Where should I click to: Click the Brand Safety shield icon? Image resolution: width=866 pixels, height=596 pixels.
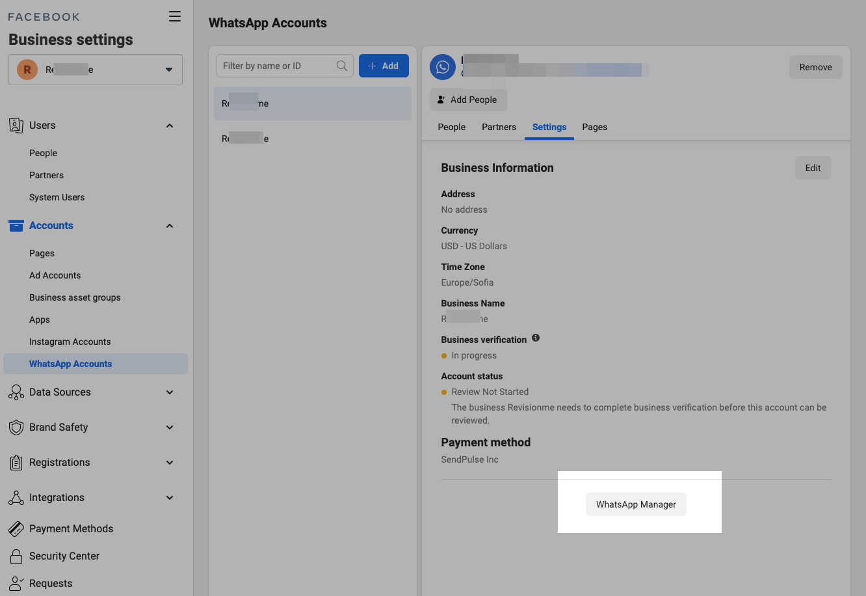click(16, 427)
